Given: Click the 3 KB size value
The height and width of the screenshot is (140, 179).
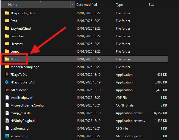Looking at the screenshot, I should pyautogui.click(x=164, y=105).
